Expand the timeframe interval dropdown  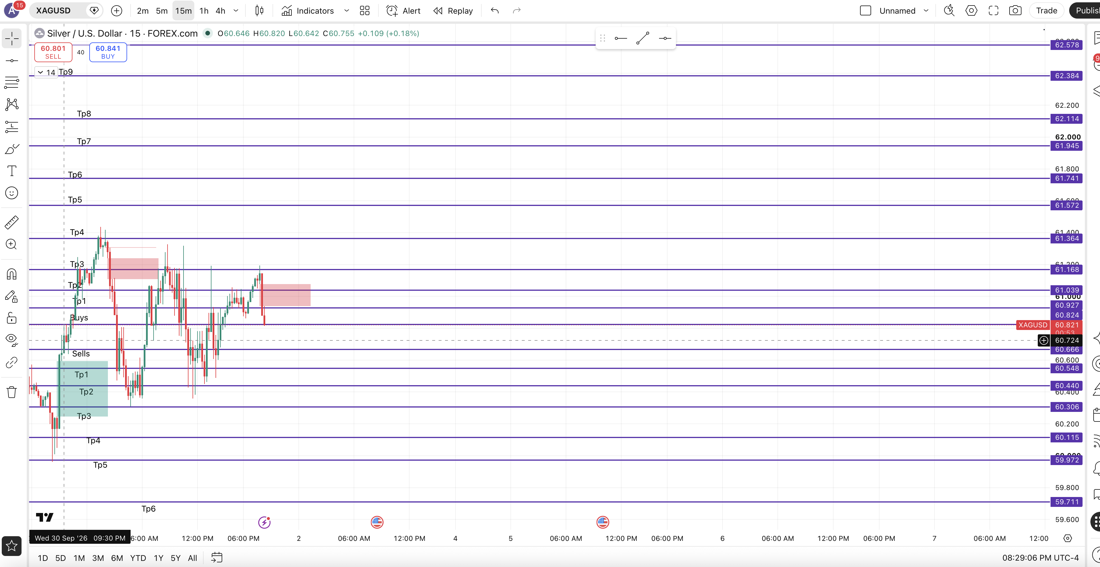(x=236, y=11)
